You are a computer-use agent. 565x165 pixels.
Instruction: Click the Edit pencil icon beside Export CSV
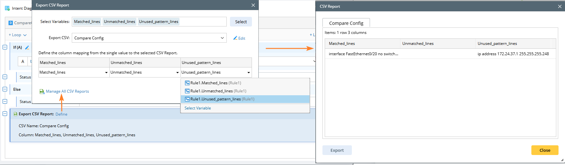click(235, 38)
